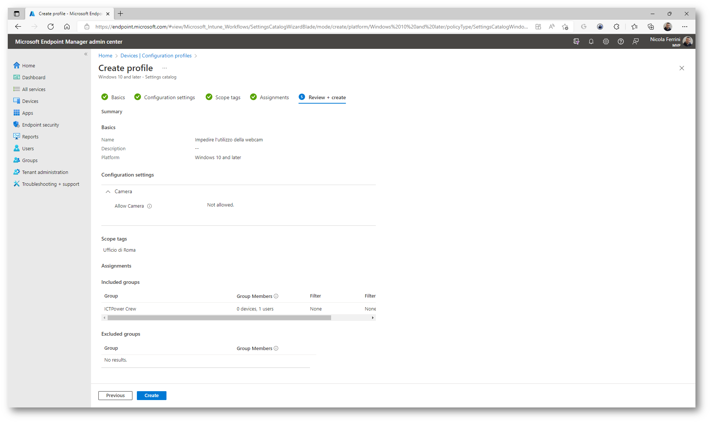The height and width of the screenshot is (423, 711).
Task: Click the browser address bar
Action: [311, 27]
